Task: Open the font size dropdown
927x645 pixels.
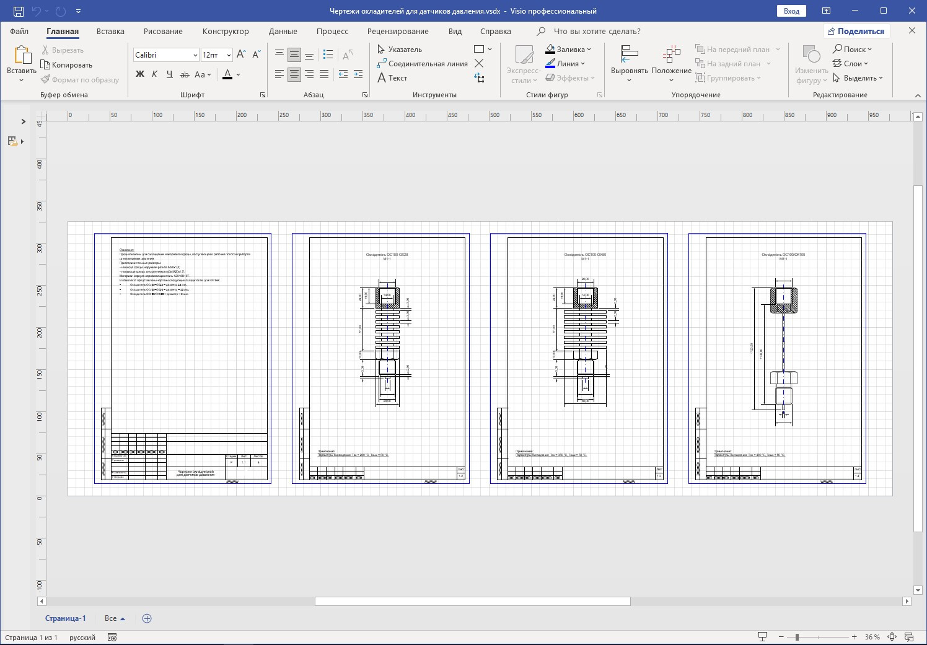Action: 229,55
